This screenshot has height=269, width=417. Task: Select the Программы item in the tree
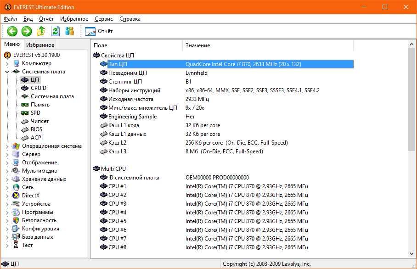[x=38, y=212]
